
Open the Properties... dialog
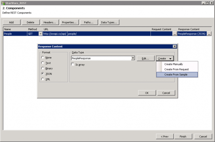tap(69, 22)
